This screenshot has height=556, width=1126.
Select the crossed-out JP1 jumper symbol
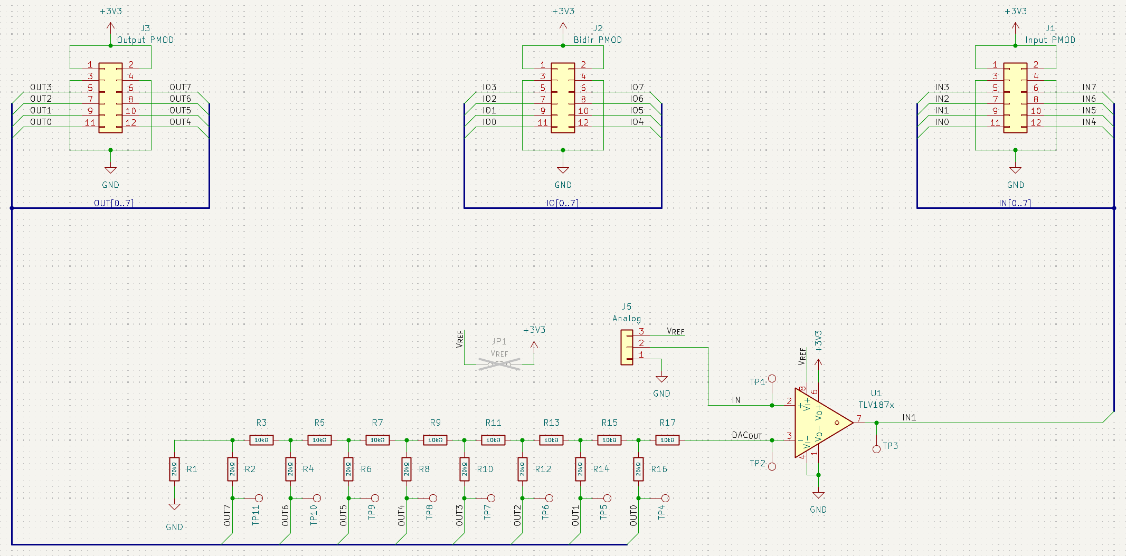point(499,364)
